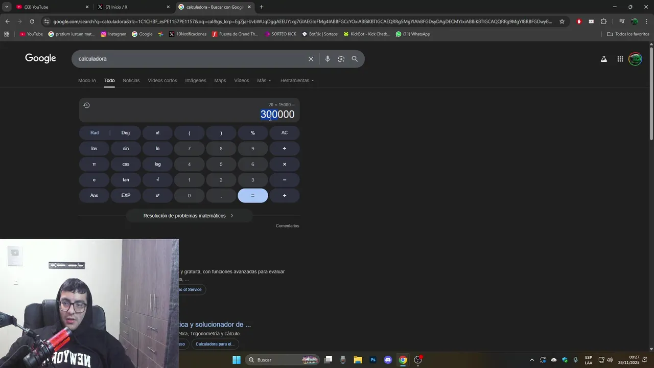Click the equals button
This screenshot has height=368, width=654.
coord(252,195)
